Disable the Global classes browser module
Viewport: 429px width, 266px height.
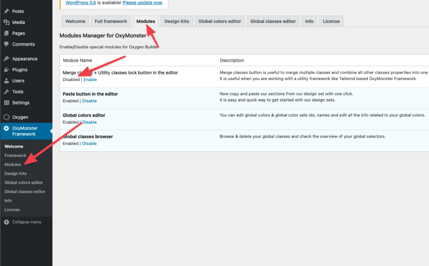(90, 143)
